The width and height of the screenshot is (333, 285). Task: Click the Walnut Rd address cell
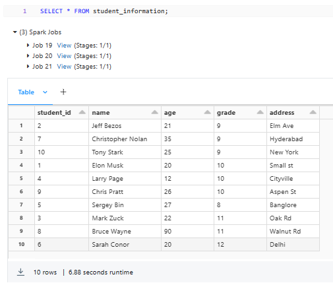pyautogui.click(x=293, y=232)
